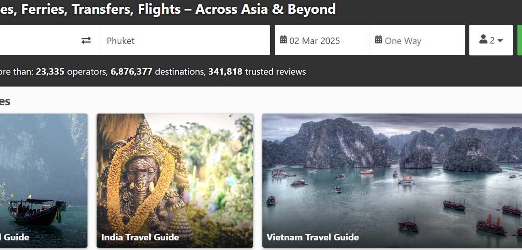Click the Ha Long Bay photo

tap(392, 174)
